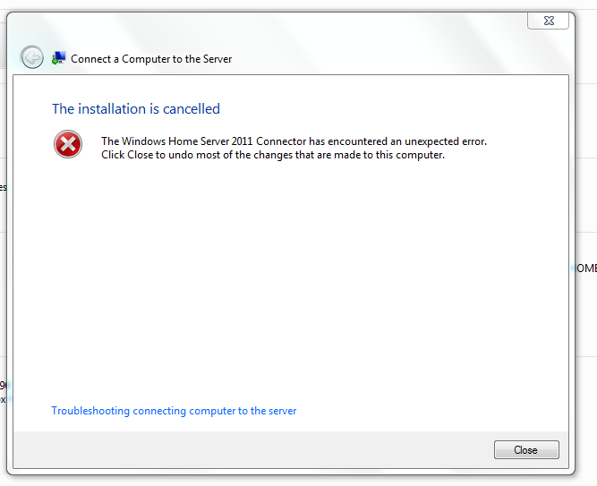This screenshot has width=597, height=486.
Task: Click the "Connect a Computer to the Server" title
Action: pos(151,59)
